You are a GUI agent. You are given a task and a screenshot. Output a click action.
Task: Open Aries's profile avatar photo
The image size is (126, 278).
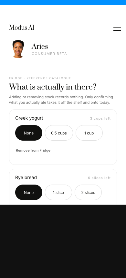(x=18, y=49)
